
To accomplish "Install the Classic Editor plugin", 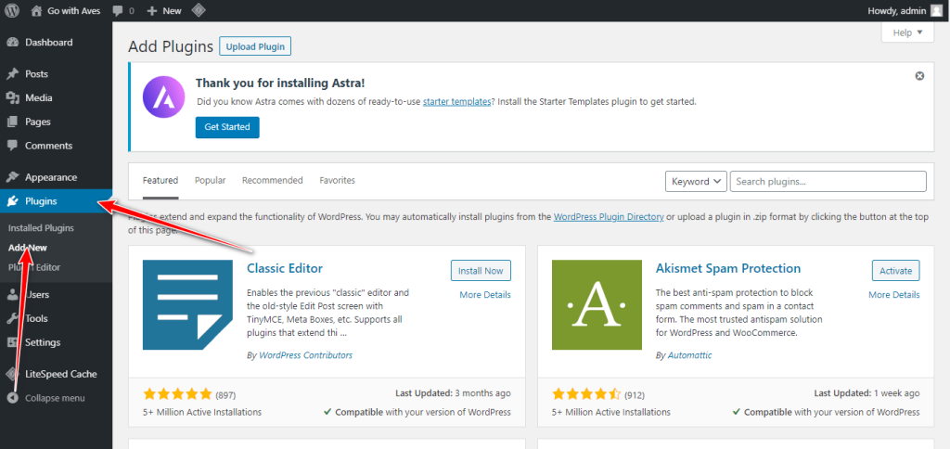I will point(481,271).
